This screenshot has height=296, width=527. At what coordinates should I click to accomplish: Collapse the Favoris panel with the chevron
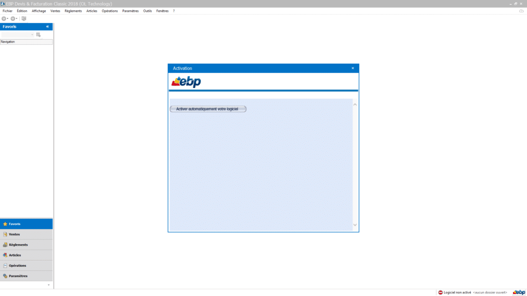(x=47, y=27)
